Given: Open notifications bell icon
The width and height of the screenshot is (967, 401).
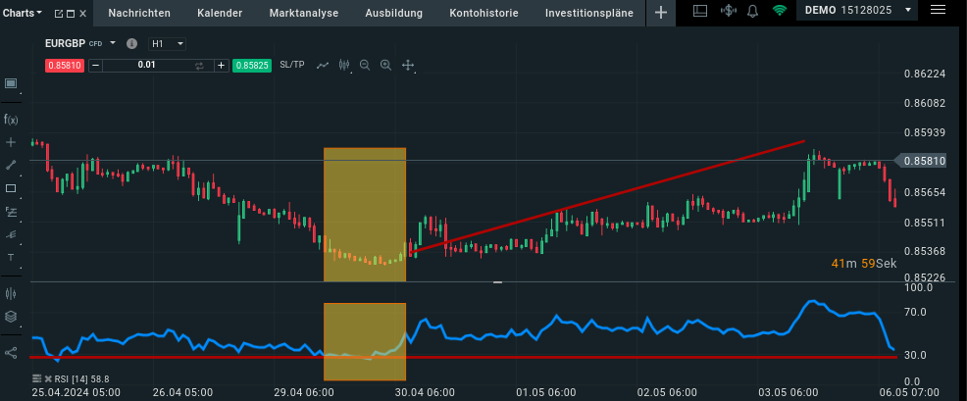Looking at the screenshot, I should [753, 11].
